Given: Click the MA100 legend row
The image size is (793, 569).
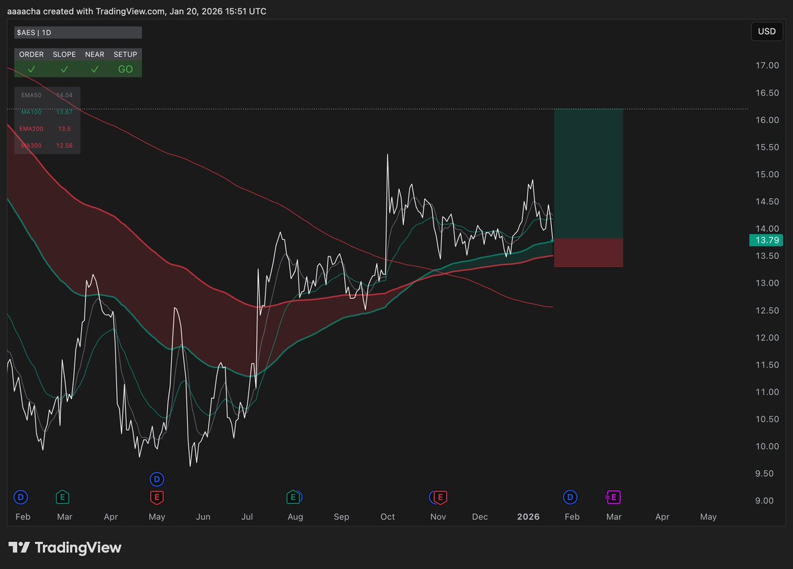Looking at the screenshot, I should [x=48, y=112].
